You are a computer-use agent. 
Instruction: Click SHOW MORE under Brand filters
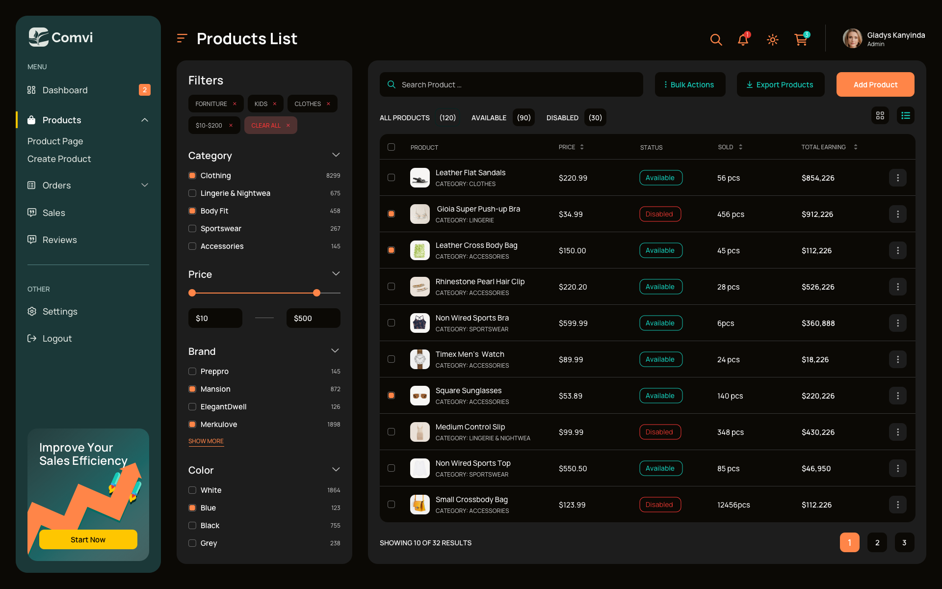tap(206, 441)
